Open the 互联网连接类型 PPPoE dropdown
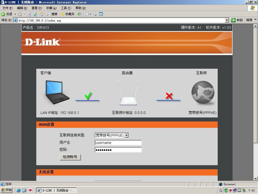Screen dimensions: 258x194 pyautogui.click(x=112, y=135)
